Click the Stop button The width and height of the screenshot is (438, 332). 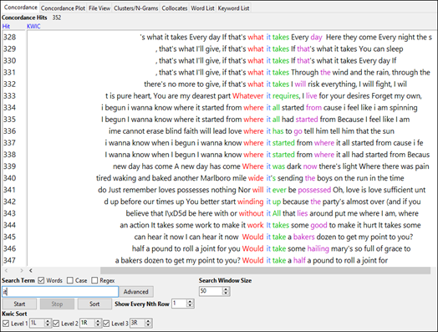pyautogui.click(x=57, y=304)
